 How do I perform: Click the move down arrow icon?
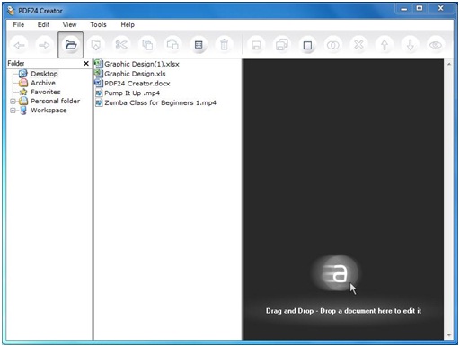coord(411,45)
